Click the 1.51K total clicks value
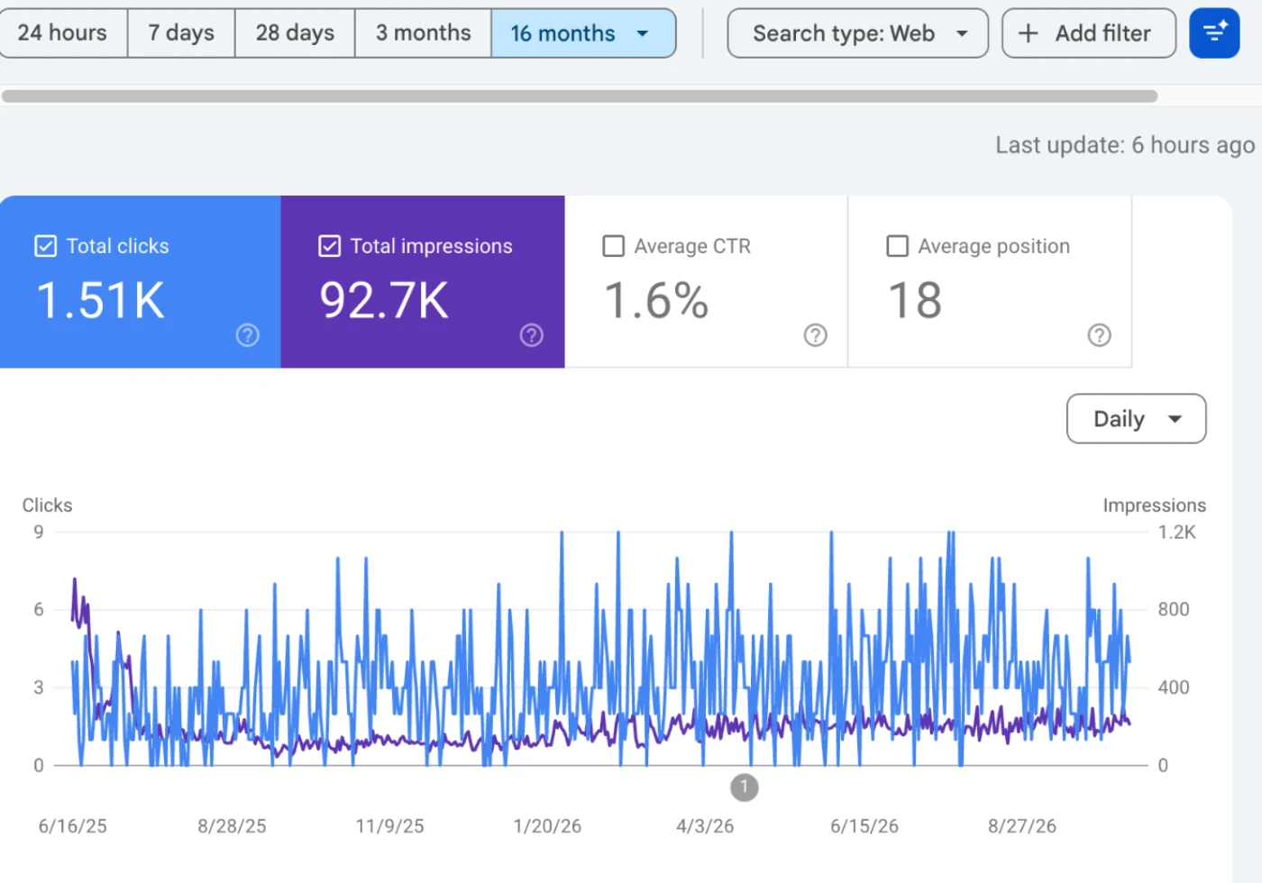Viewport: 1262px width, 883px height. tap(100, 300)
